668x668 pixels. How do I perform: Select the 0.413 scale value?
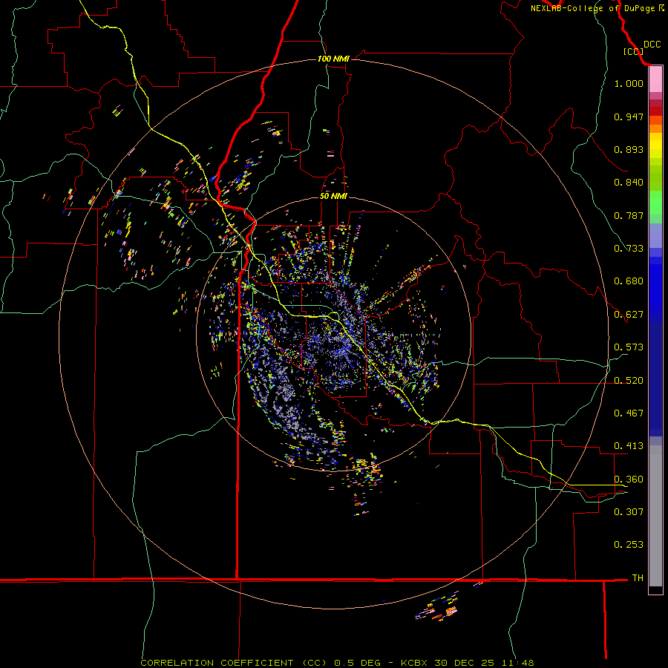(x=629, y=446)
